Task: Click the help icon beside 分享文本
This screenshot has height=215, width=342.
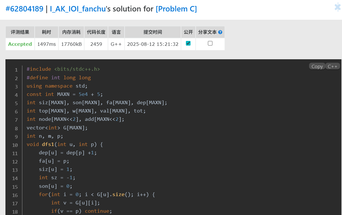Action: click(x=220, y=32)
